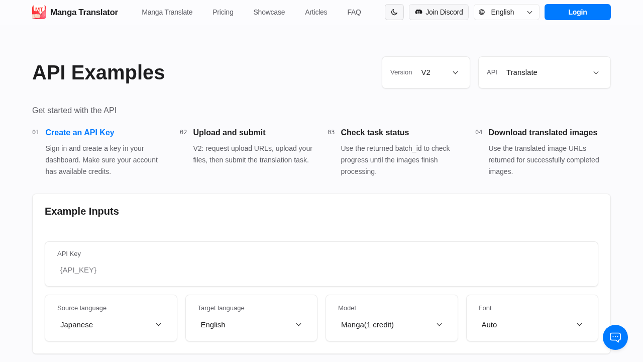Image resolution: width=643 pixels, height=362 pixels.
Task: Click the Upload and submit step heading
Action: click(229, 133)
